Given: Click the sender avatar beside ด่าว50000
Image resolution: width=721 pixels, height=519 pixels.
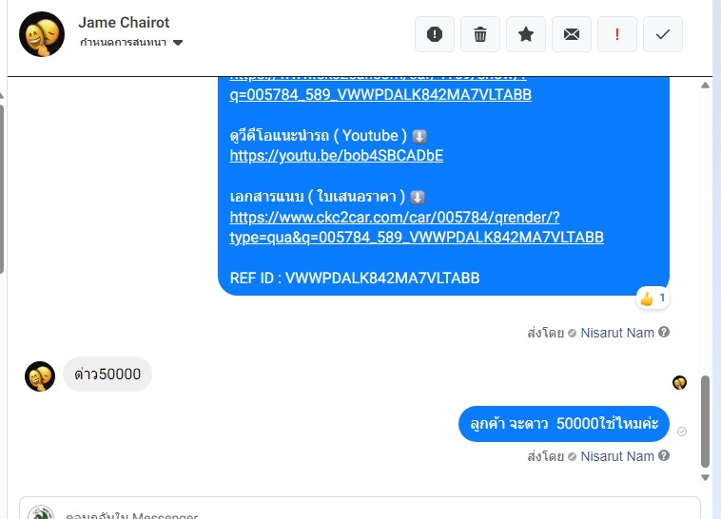Looking at the screenshot, I should click(40, 376).
